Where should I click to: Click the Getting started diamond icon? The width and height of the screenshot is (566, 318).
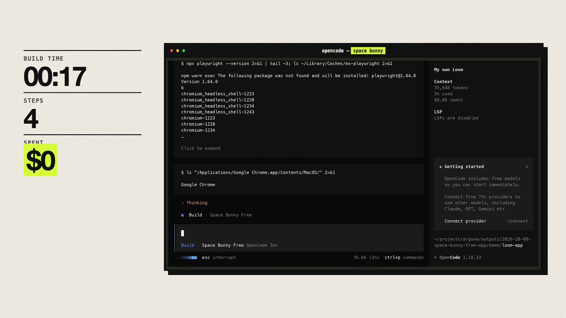tap(441, 167)
